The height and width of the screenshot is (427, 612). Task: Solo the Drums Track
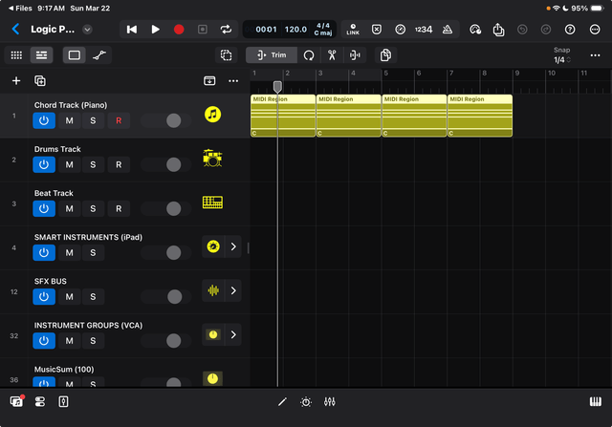(x=93, y=164)
